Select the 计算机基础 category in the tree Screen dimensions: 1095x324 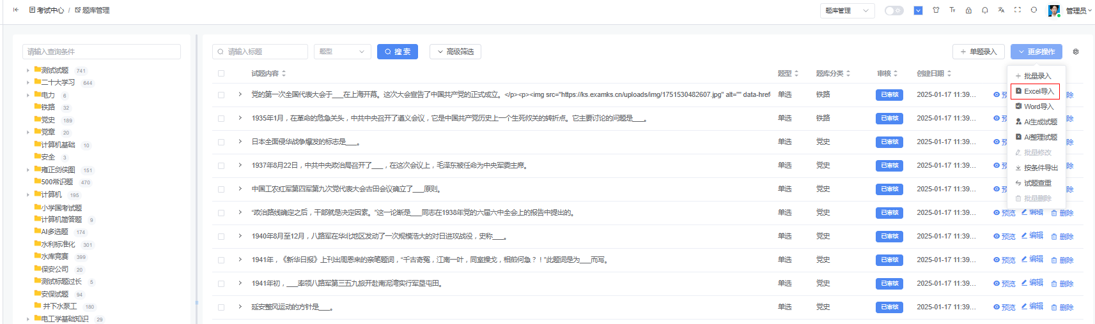(58, 145)
